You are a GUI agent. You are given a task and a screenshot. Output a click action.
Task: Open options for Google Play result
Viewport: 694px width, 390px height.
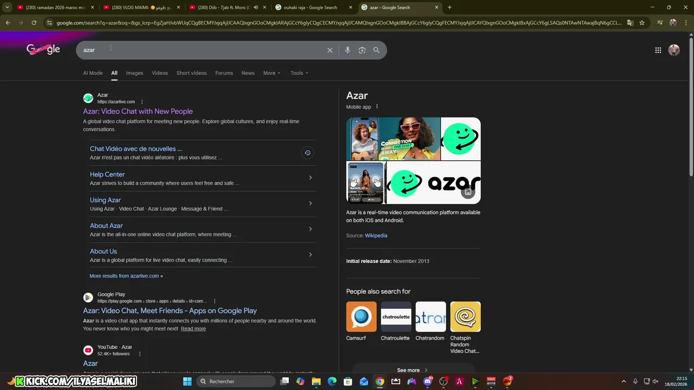[x=215, y=301]
